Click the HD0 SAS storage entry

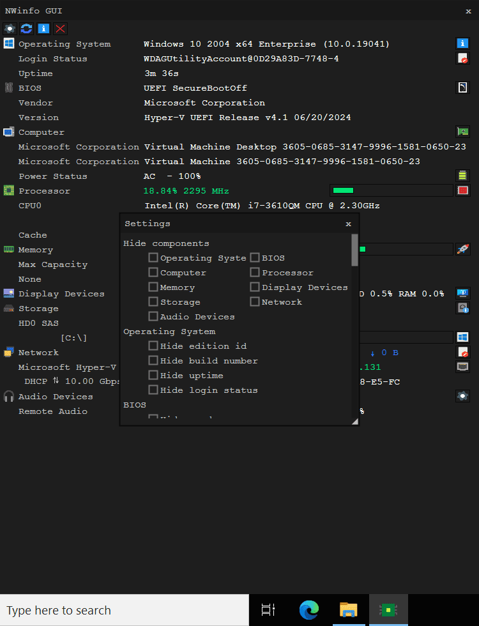coord(38,323)
